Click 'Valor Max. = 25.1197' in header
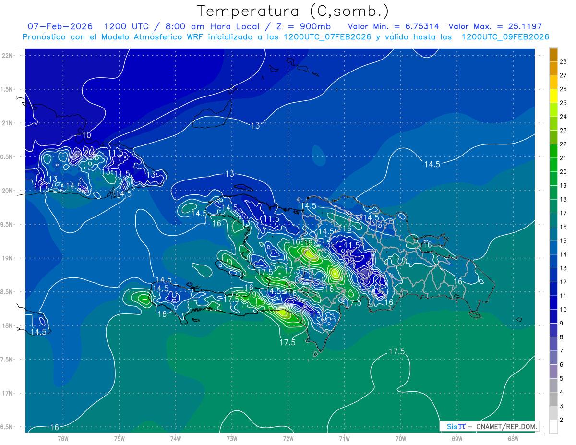 (495, 26)
